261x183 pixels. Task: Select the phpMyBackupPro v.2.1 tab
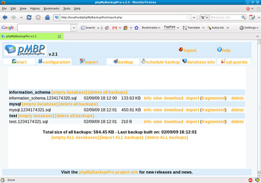(x=32, y=36)
